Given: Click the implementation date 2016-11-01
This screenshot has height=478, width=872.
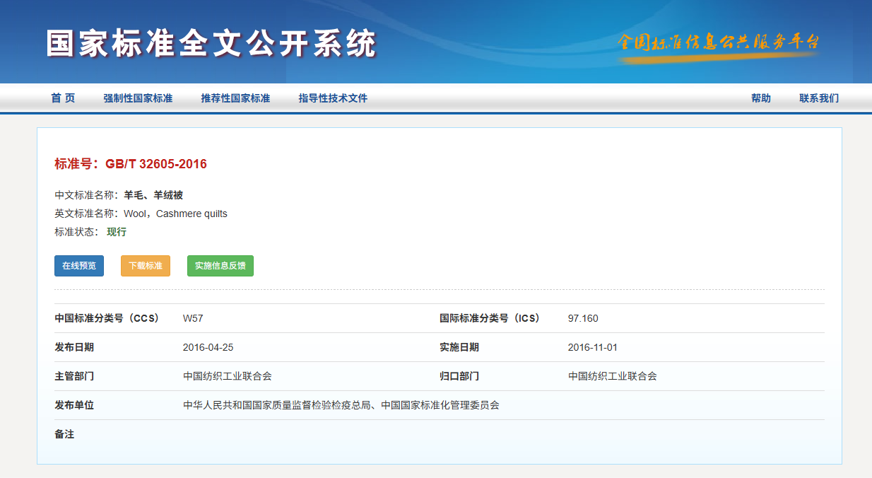Looking at the screenshot, I should pos(593,347).
